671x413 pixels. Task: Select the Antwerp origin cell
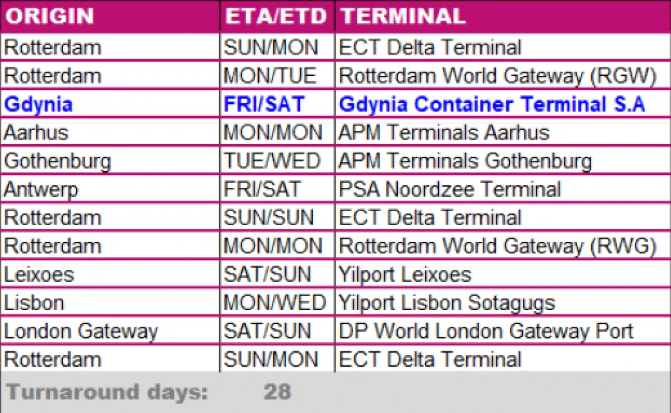click(41, 189)
